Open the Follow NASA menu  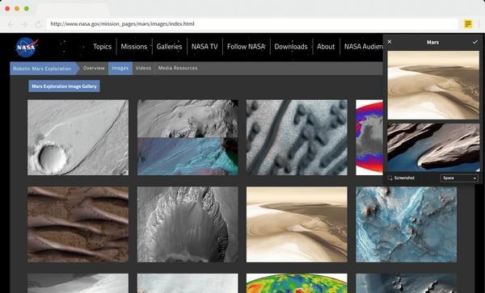point(246,47)
